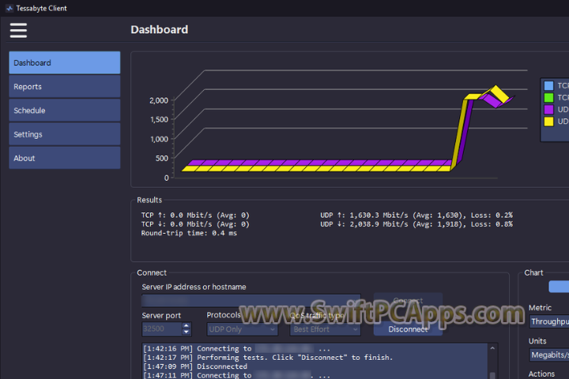The height and width of the screenshot is (379, 569).
Task: Click the blue TCP legend swatch
Action: tap(548, 85)
